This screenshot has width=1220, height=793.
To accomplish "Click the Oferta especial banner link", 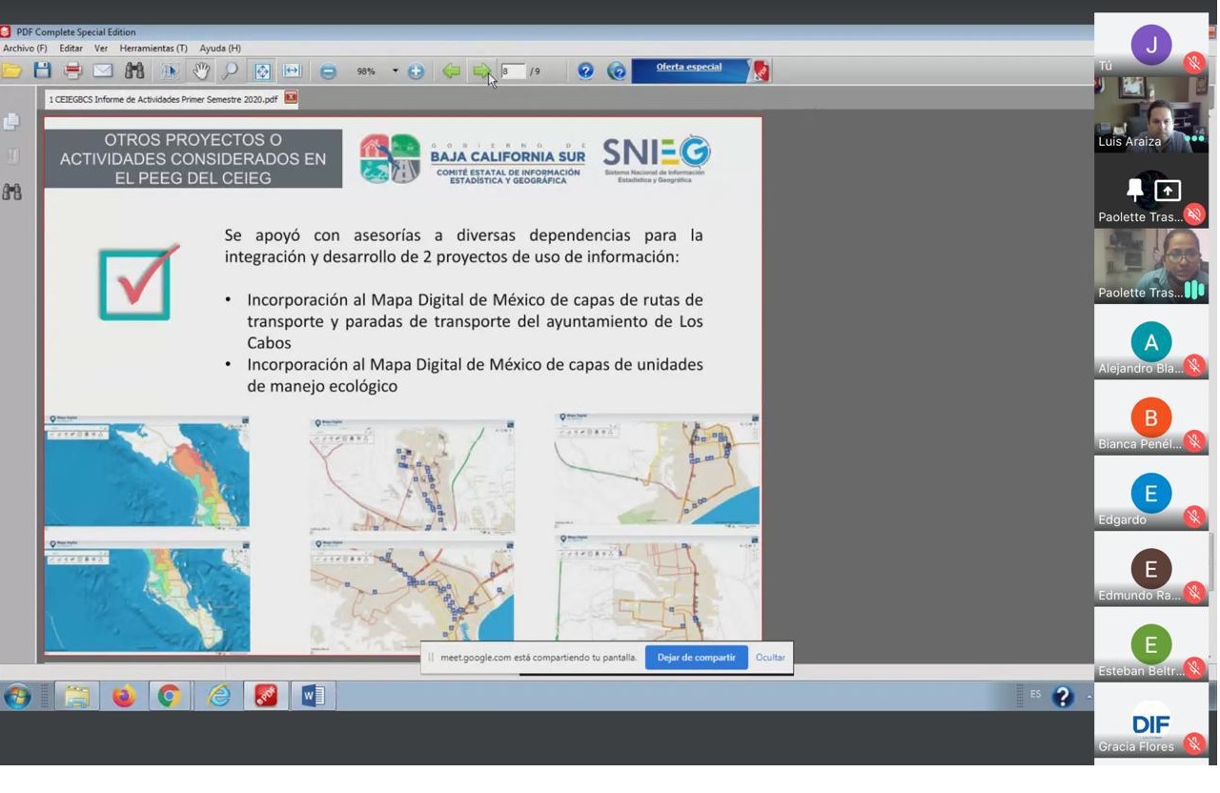I will click(x=688, y=68).
